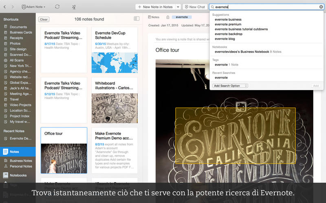Open Business Notes in sidebar
Screen dimensions: 326x203
click(x=21, y=161)
